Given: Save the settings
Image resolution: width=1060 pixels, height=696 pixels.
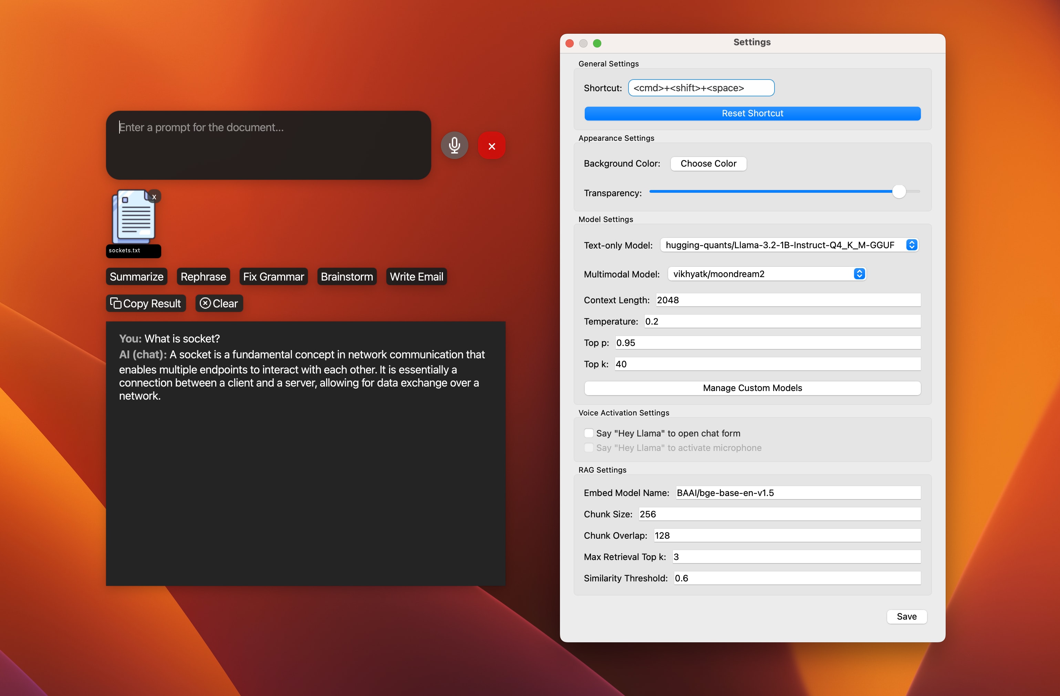Looking at the screenshot, I should (x=906, y=616).
